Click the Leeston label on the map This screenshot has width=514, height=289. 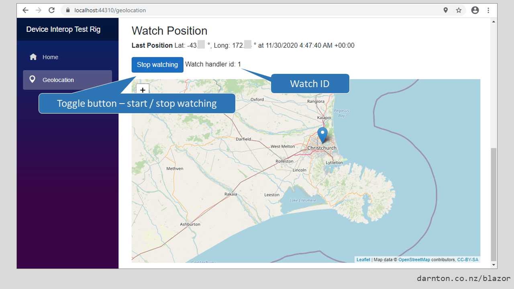(272, 195)
